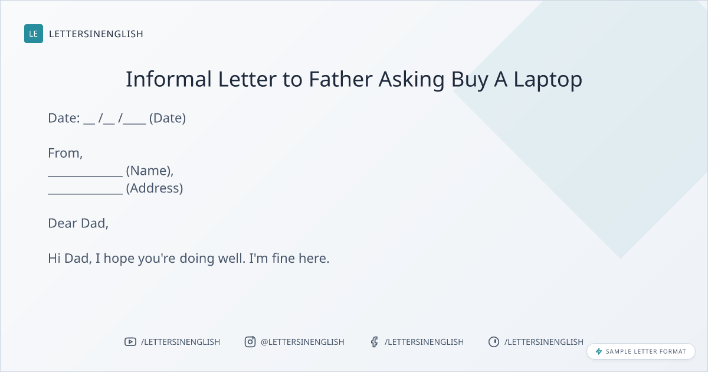The image size is (708, 372).
Task: Click the second blank in Date line
Action: (109, 120)
